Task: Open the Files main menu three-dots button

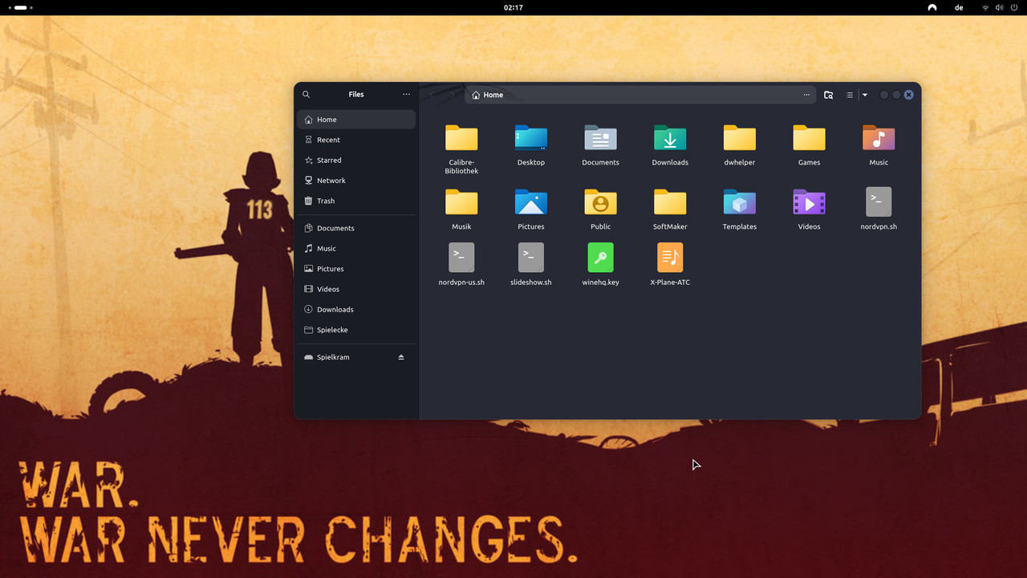Action: [x=406, y=95]
